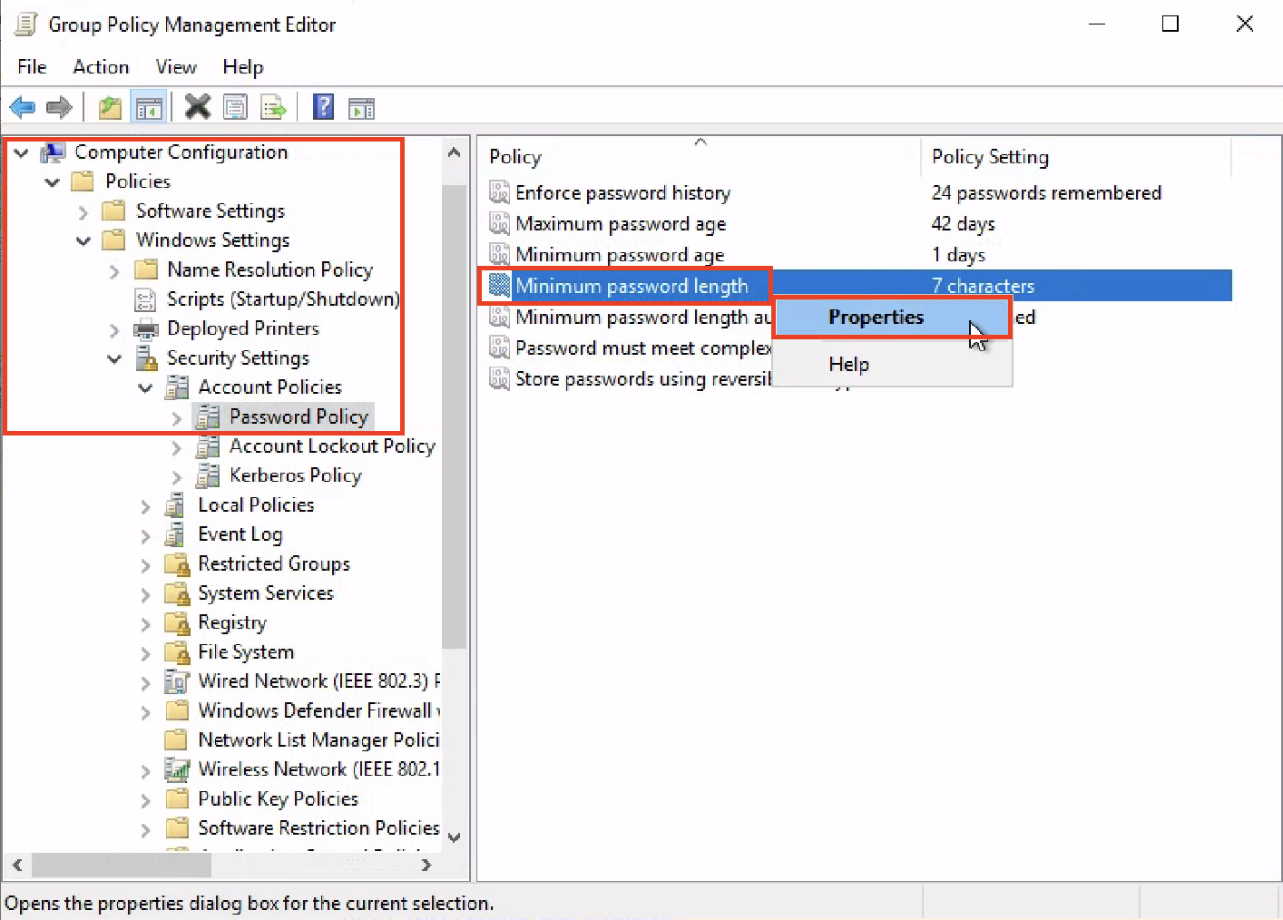Click the Account Lockout Policy node icon
This screenshot has height=920, width=1283.
[x=208, y=446]
